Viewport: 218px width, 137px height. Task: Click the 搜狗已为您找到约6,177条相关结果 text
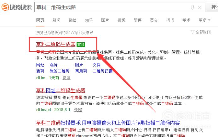click(x=65, y=33)
